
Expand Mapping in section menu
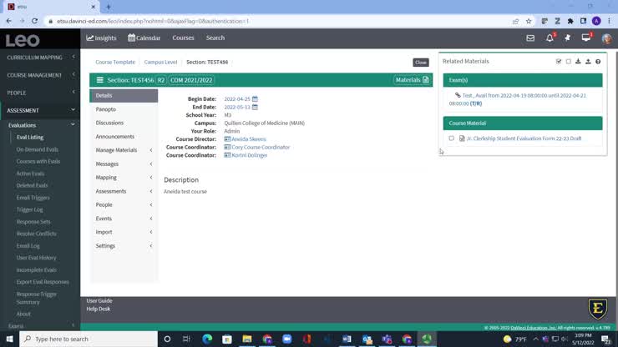pyautogui.click(x=124, y=178)
